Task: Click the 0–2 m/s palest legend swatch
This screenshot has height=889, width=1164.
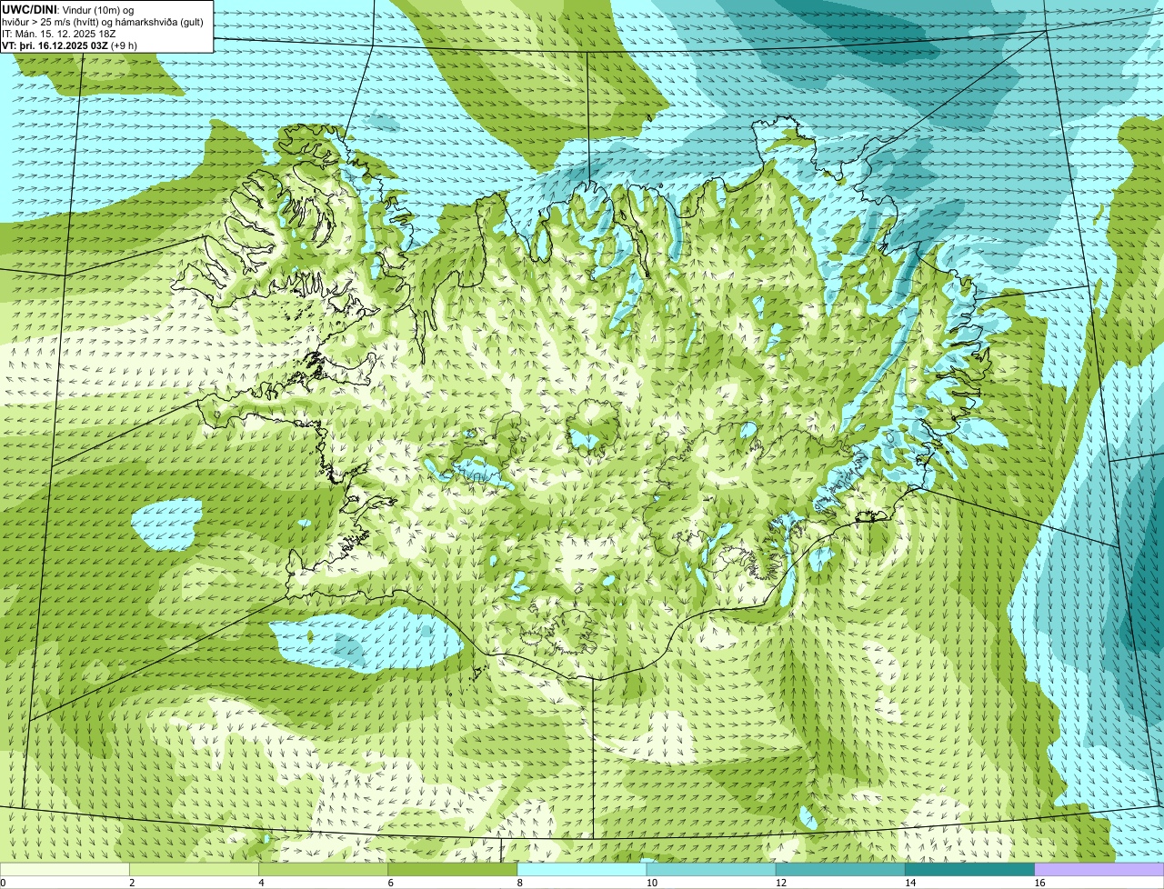Action: 65,869
